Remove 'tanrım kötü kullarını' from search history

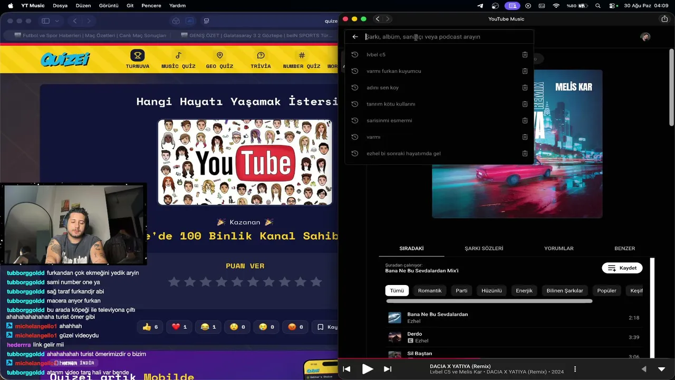[525, 104]
